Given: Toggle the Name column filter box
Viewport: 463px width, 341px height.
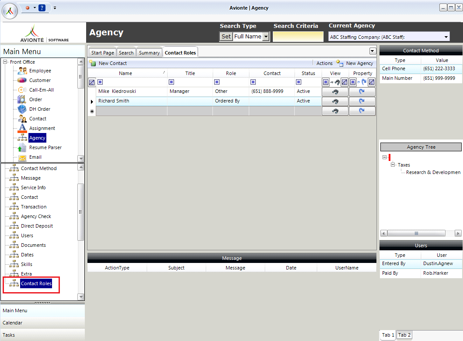Looking at the screenshot, I should (x=100, y=82).
